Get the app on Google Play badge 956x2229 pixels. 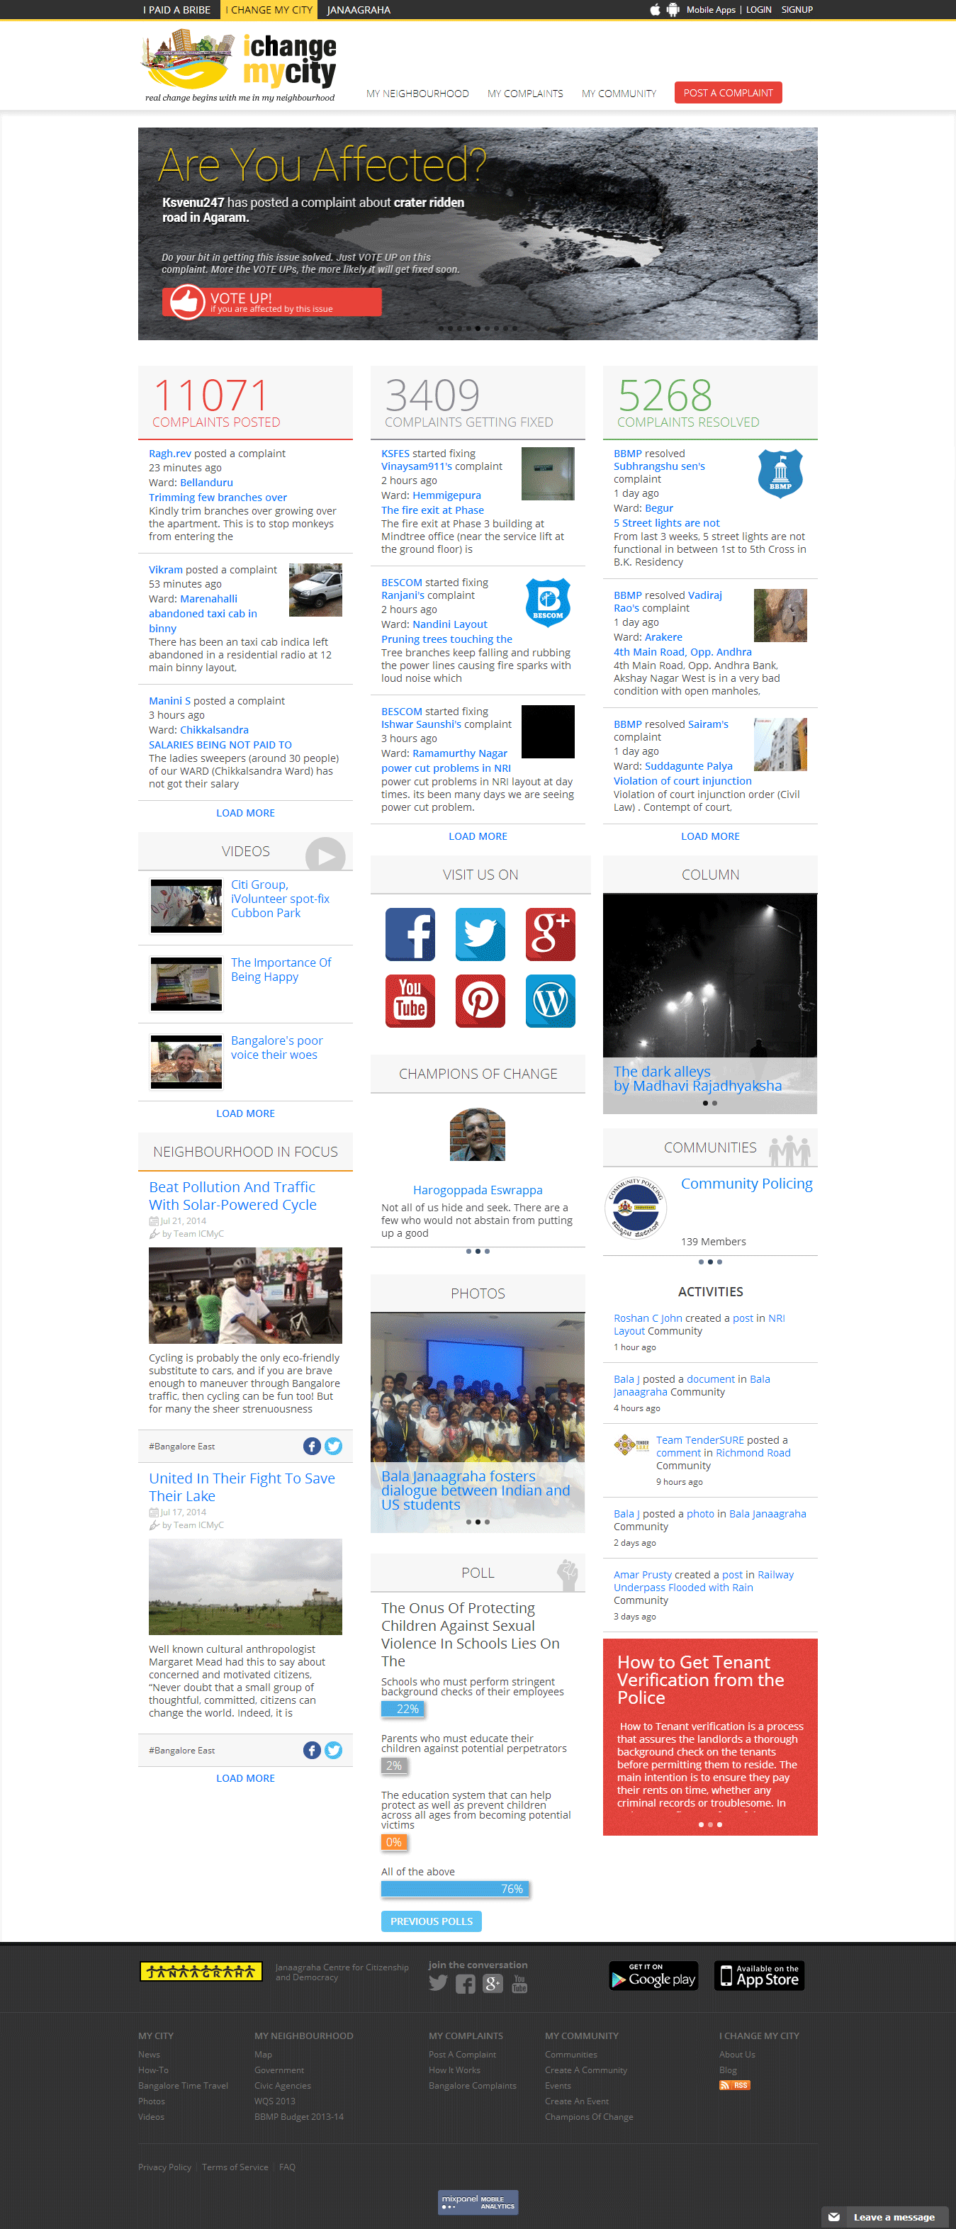(653, 1975)
